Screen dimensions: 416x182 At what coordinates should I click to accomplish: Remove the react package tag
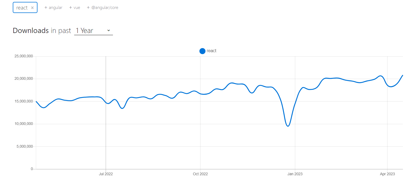[32, 8]
